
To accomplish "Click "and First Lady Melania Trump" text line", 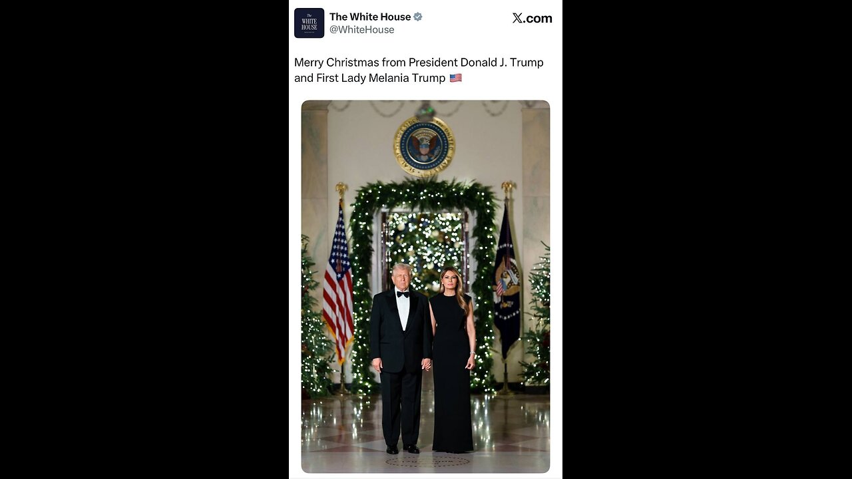I will [370, 78].
